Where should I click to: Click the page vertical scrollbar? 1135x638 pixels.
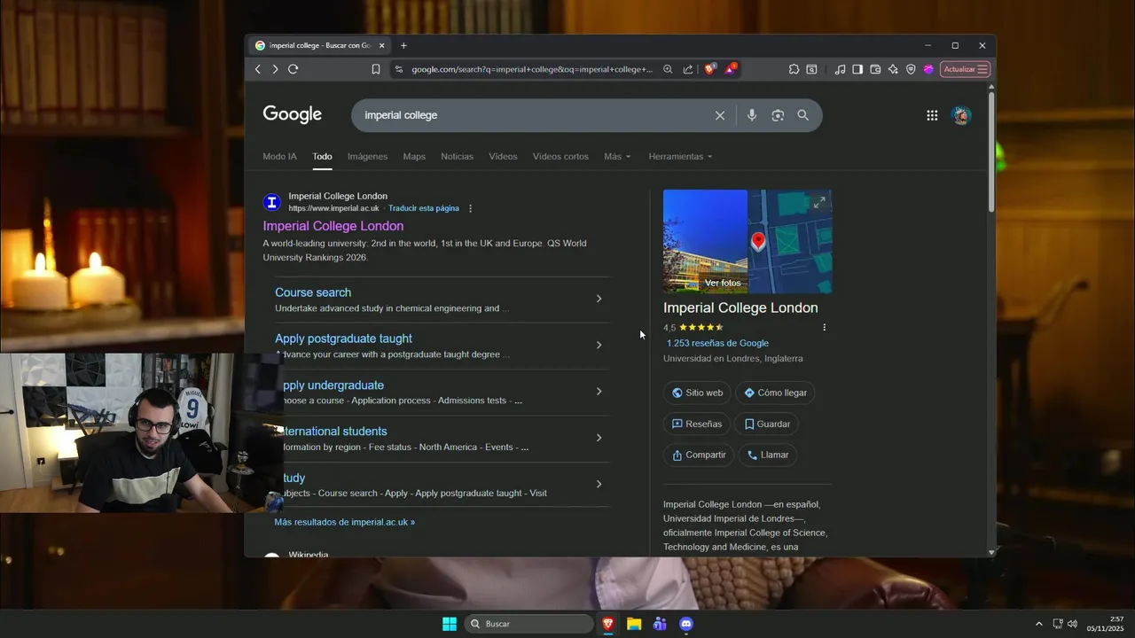pyautogui.click(x=991, y=151)
